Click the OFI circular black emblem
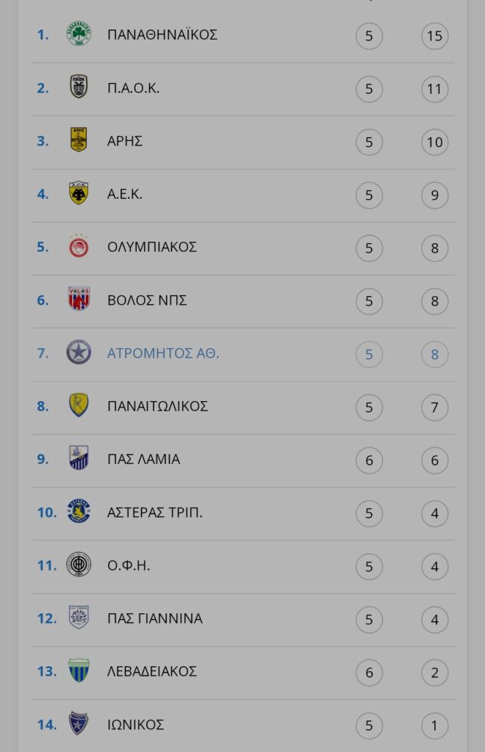This screenshot has height=752, width=485. point(79,564)
